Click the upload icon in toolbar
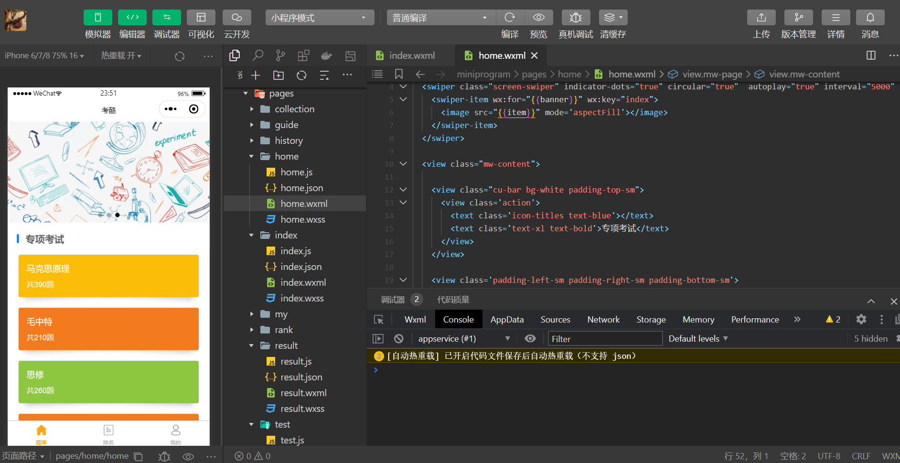This screenshot has width=900, height=463. pyautogui.click(x=761, y=18)
